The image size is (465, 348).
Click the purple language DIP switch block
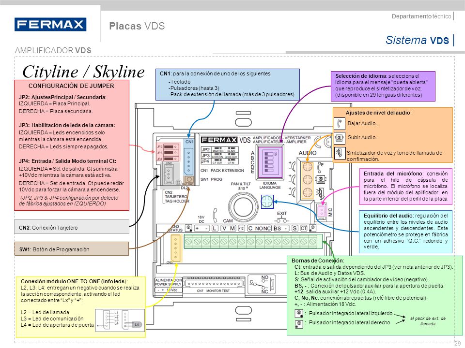click(x=270, y=162)
